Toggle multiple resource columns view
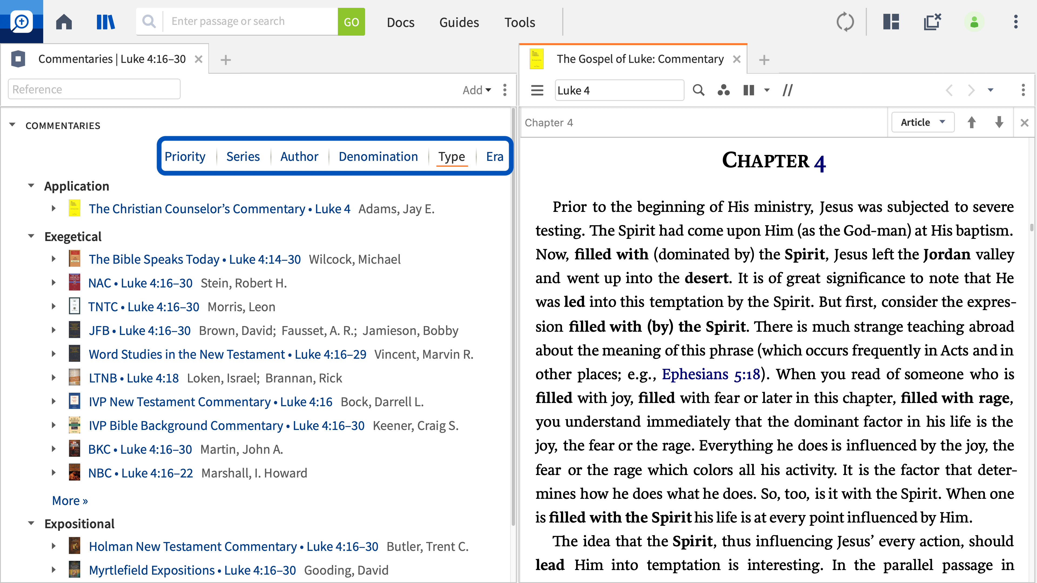The image size is (1037, 583). (x=748, y=90)
